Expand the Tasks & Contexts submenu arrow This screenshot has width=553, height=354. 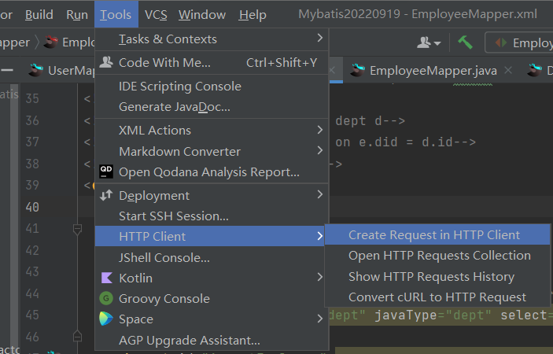point(319,39)
